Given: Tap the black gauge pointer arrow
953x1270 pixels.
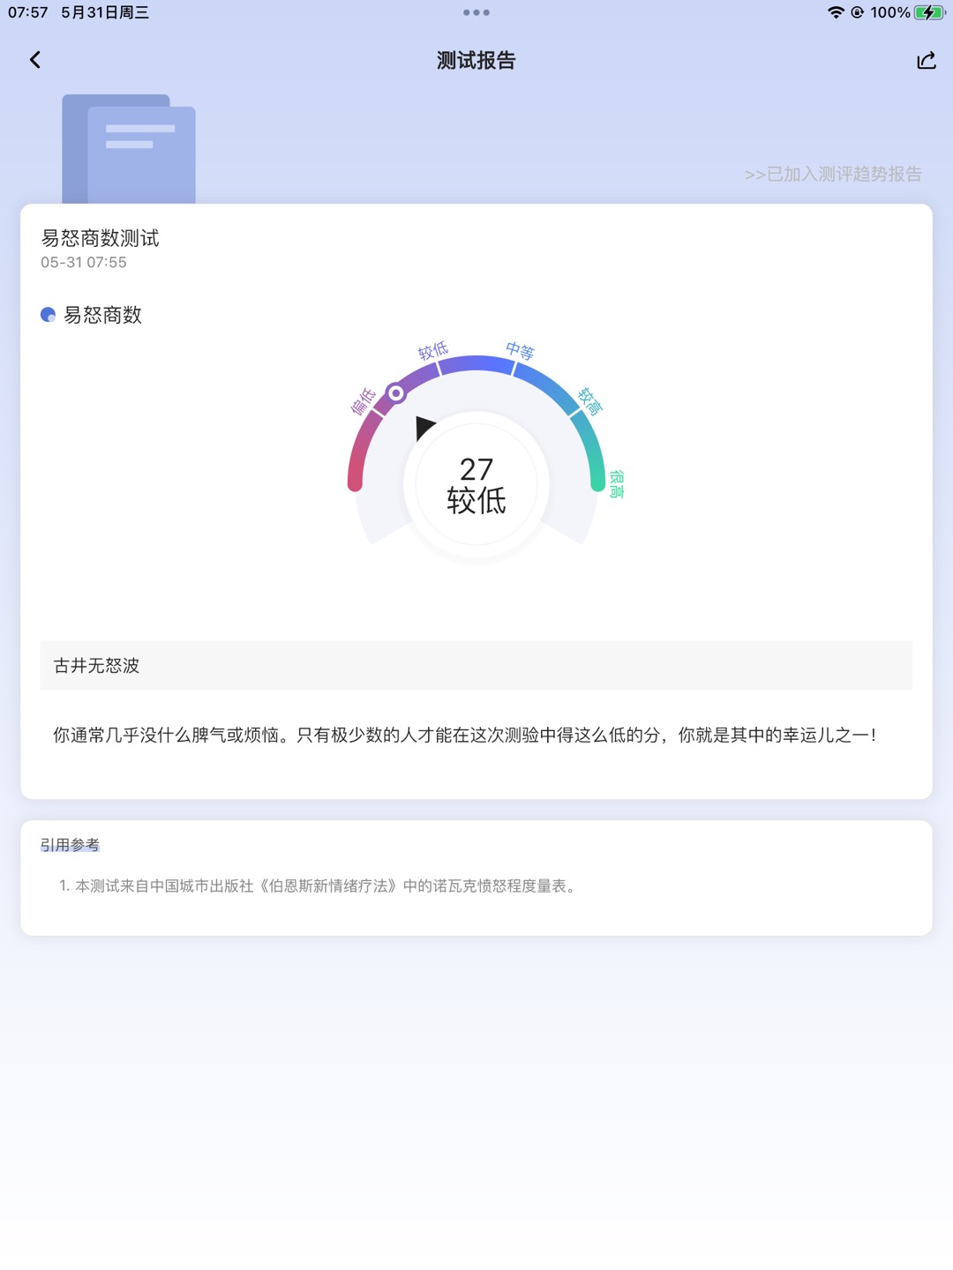Looking at the screenshot, I should (x=424, y=428).
